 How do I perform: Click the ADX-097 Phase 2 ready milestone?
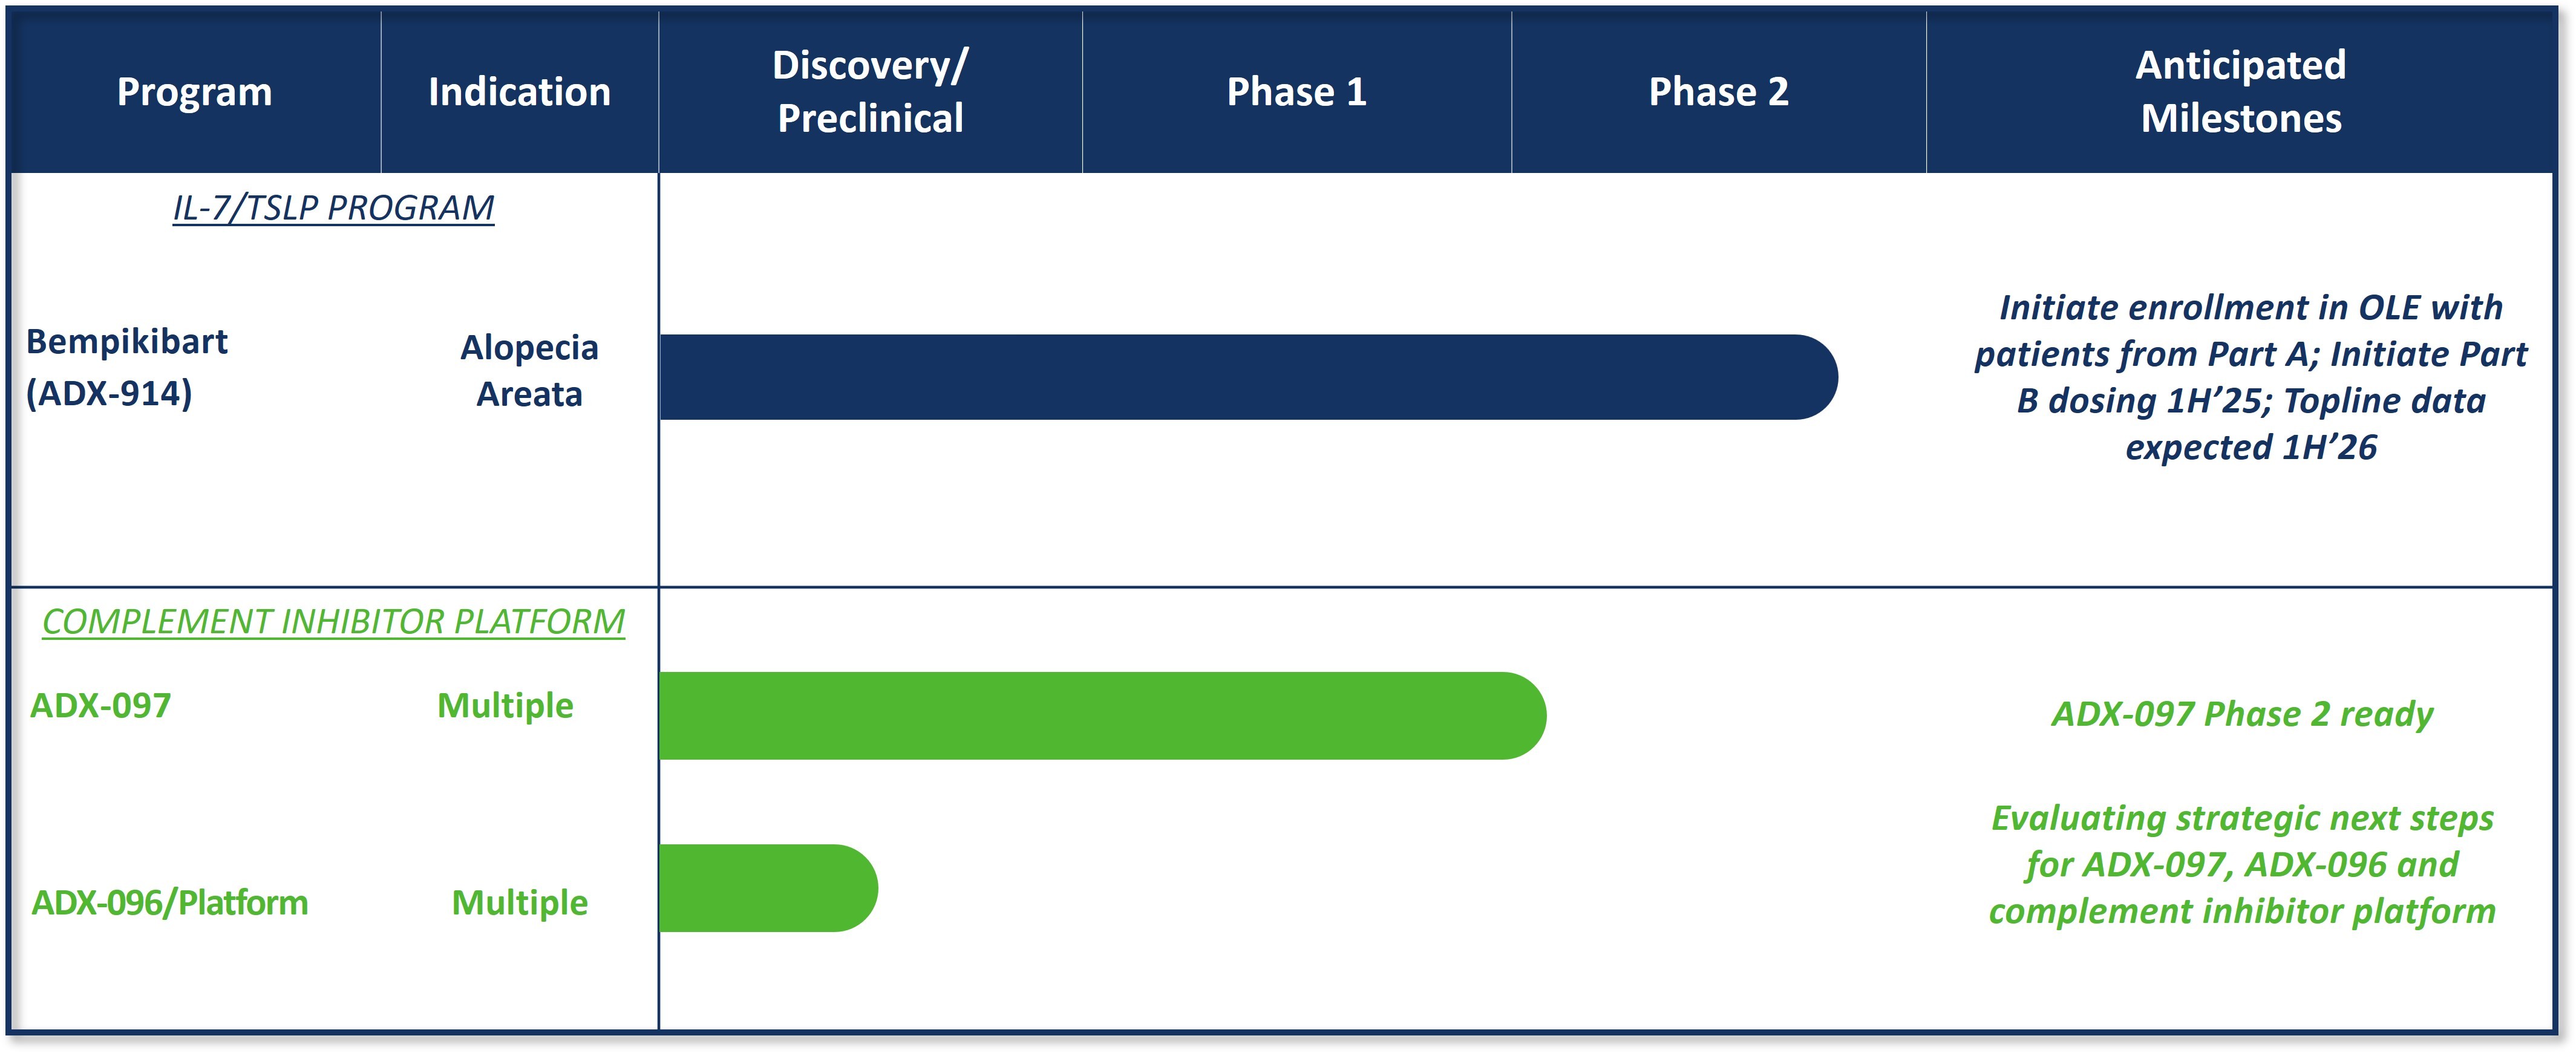tap(2242, 714)
